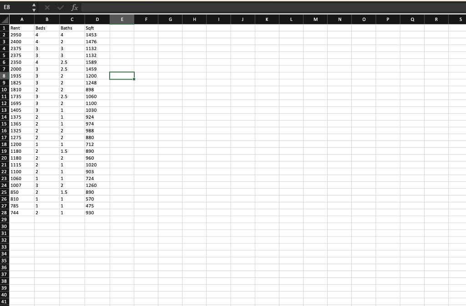
Task: Select row 35 header
Action: [x=5, y=261]
